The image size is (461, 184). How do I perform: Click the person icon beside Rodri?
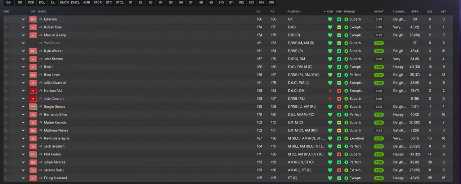pos(41,67)
